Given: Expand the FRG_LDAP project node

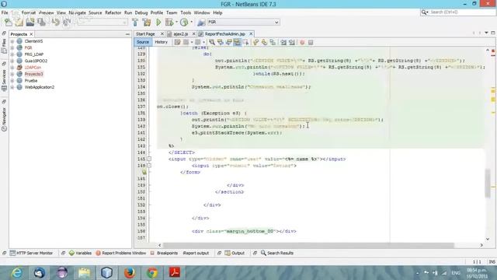Looking at the screenshot, I should tap(12, 54).
